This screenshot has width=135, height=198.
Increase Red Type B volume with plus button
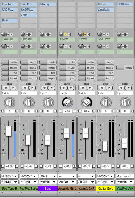pos(17,166)
